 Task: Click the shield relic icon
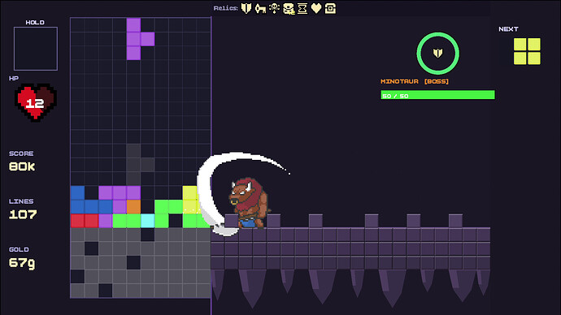coord(246,8)
